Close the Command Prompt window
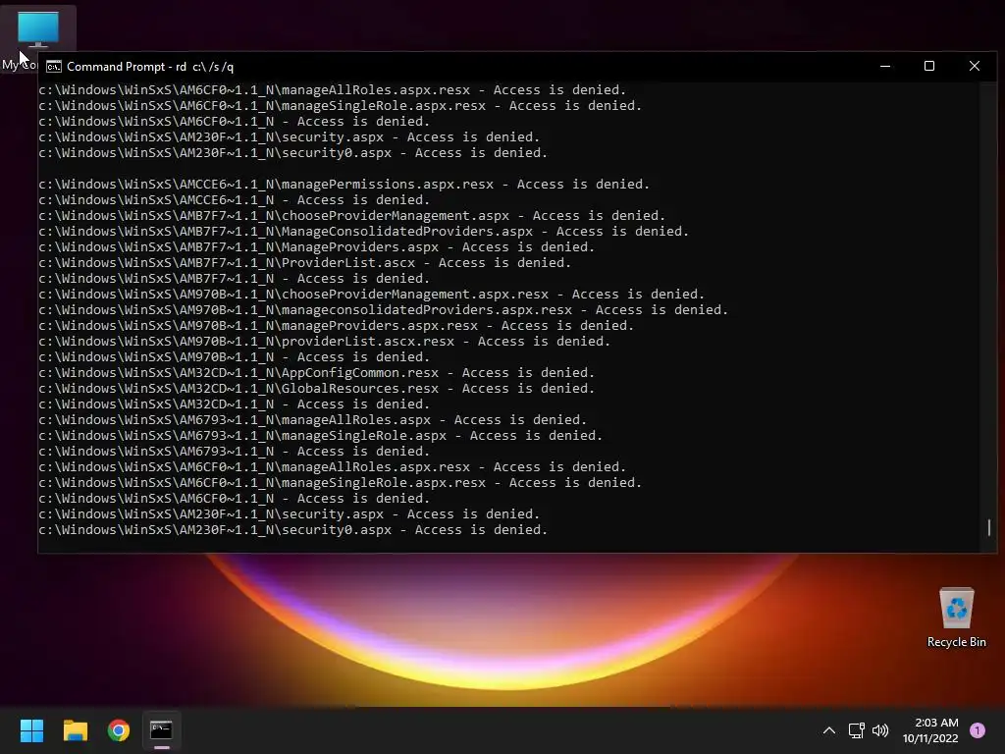The image size is (1005, 754). tap(975, 66)
